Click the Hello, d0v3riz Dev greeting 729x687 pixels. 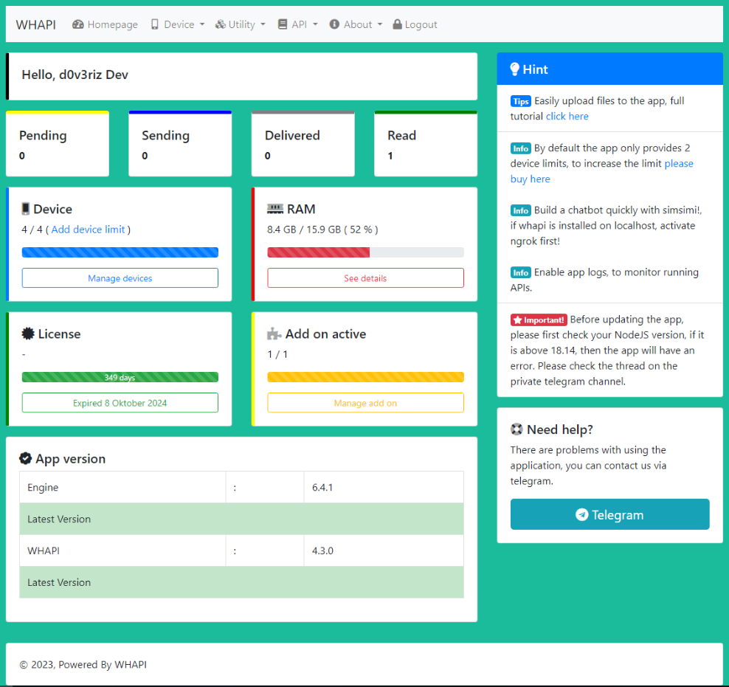(75, 75)
